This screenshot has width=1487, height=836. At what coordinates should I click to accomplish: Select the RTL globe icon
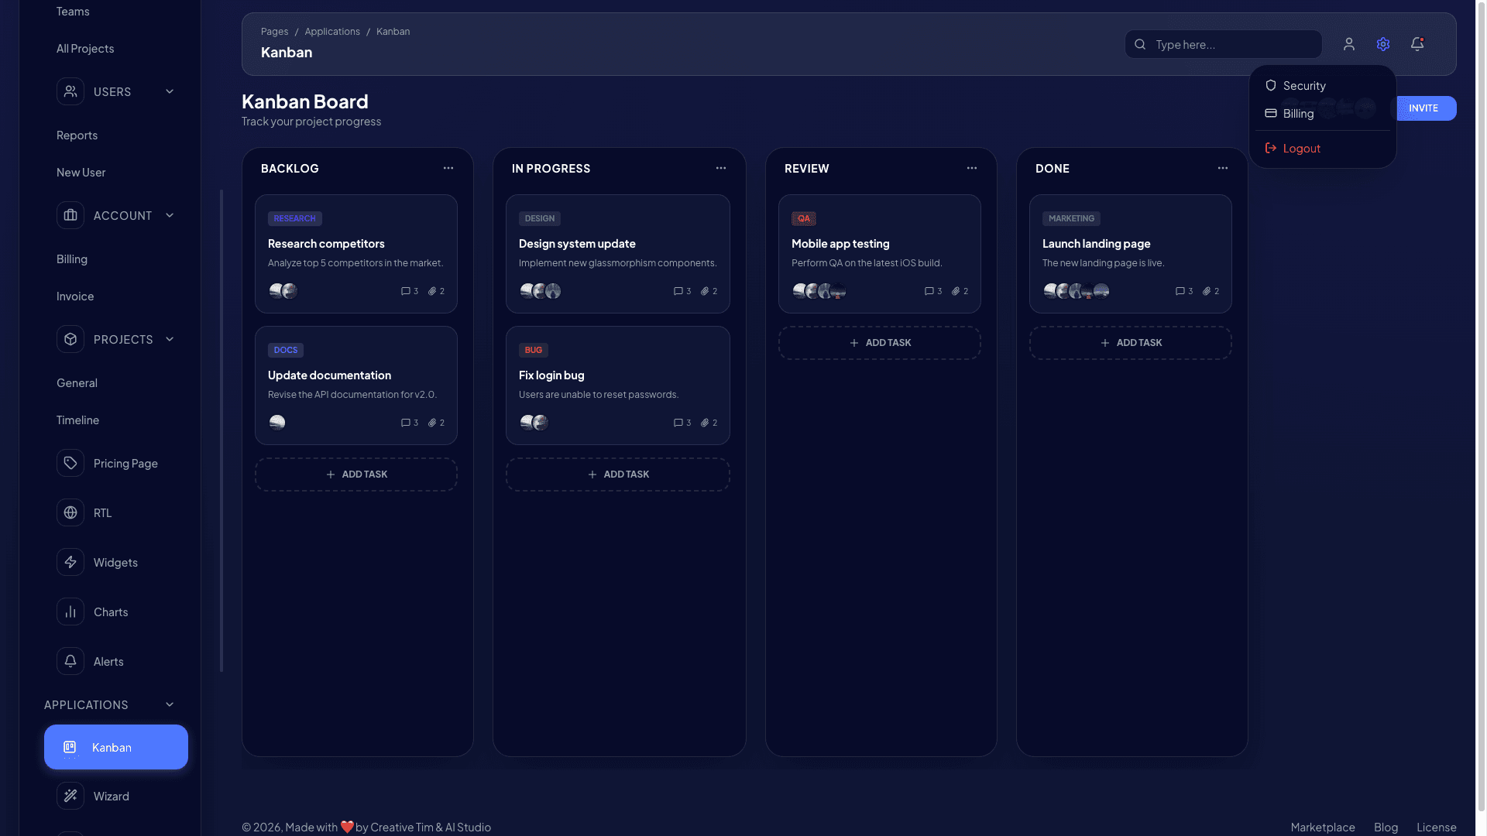pos(70,512)
